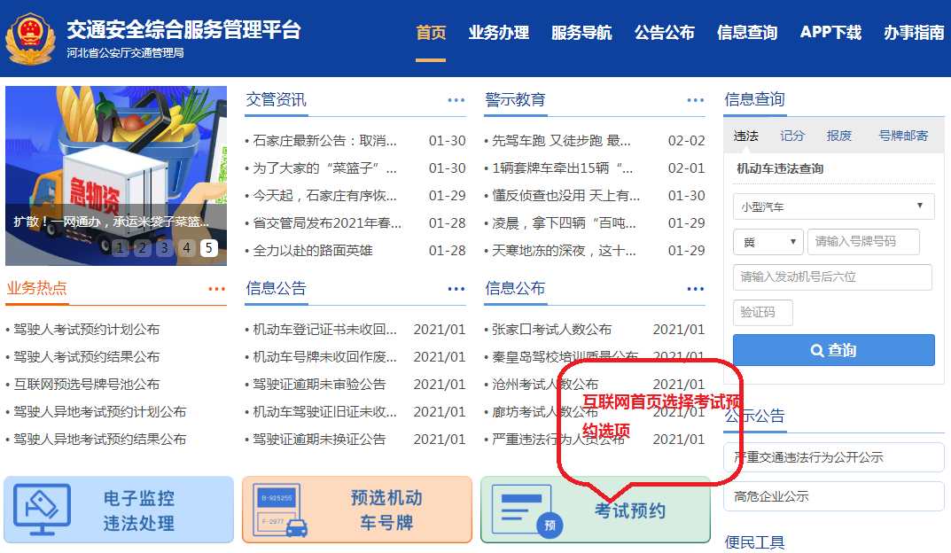Open 机动车登记证书未收回... notice
This screenshot has width=951, height=553.
click(x=324, y=330)
